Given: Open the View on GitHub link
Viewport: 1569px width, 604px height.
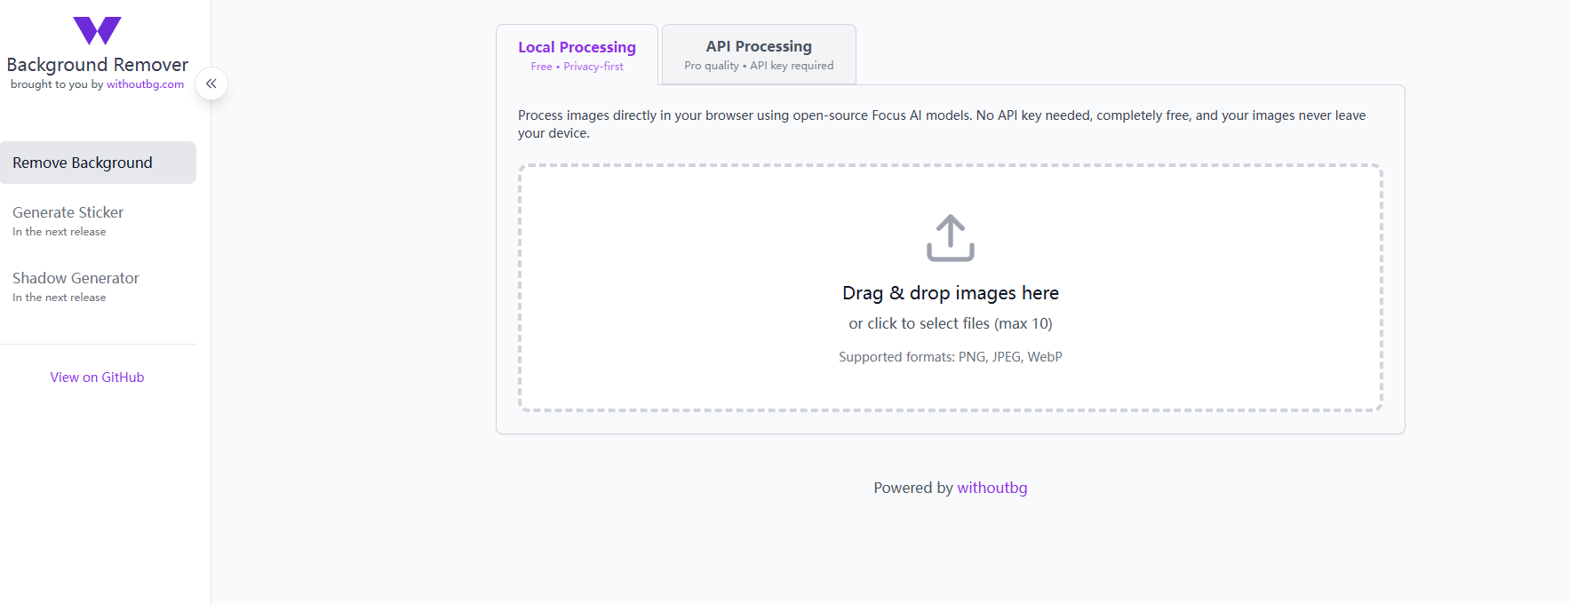Looking at the screenshot, I should [x=97, y=377].
